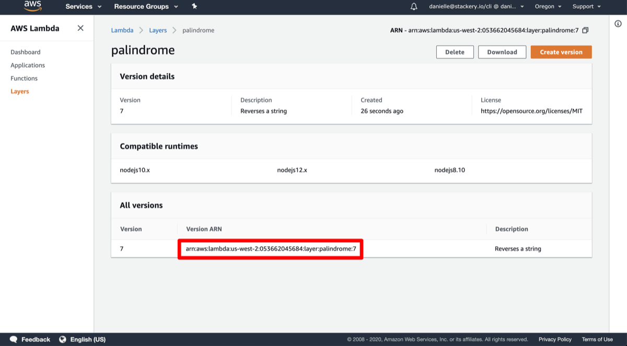
Task: Open the Resource Groups dropdown
Action: (x=146, y=6)
